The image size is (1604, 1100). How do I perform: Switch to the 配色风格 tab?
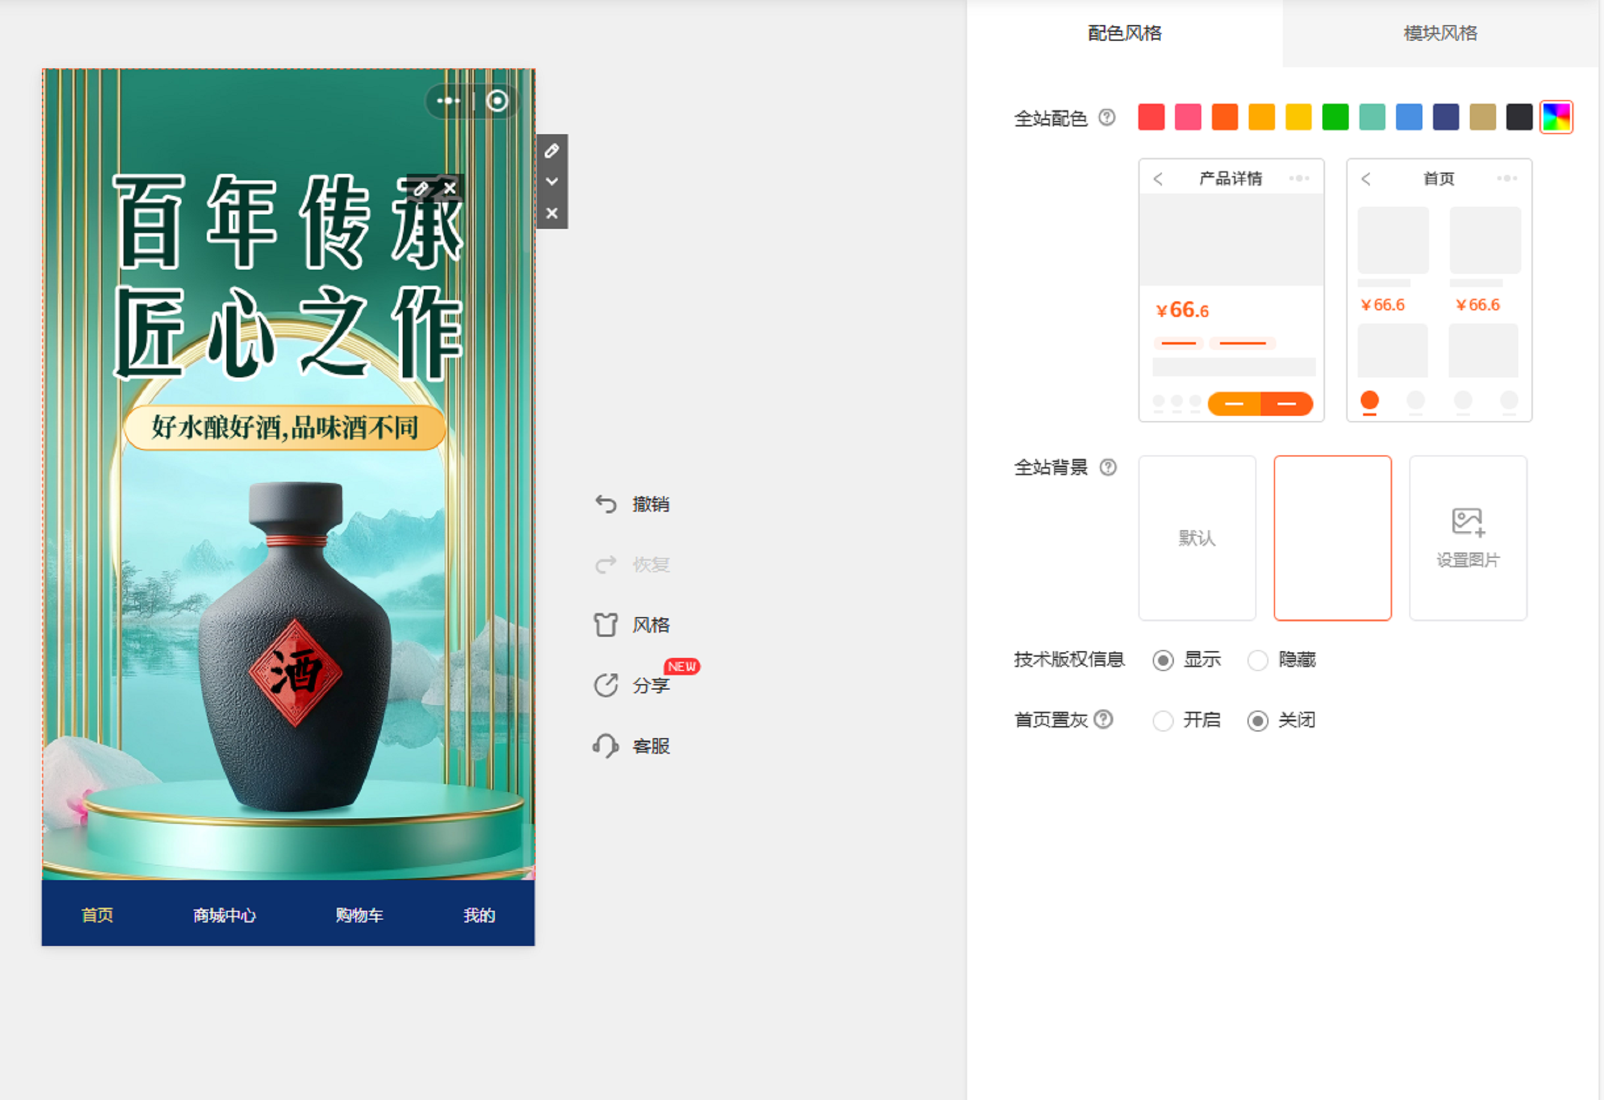(1124, 33)
